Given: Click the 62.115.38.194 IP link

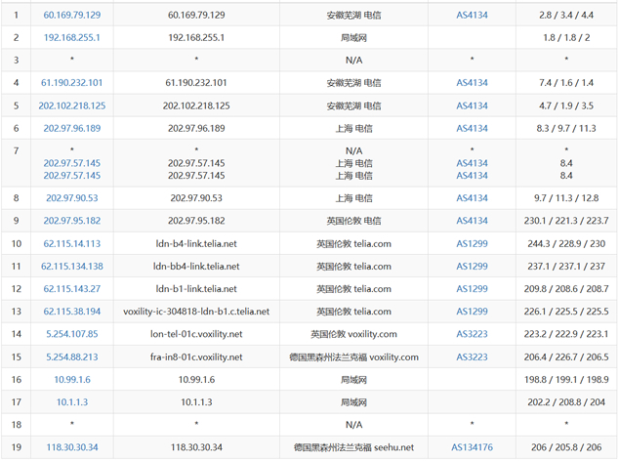Looking at the screenshot, I should click(72, 312).
